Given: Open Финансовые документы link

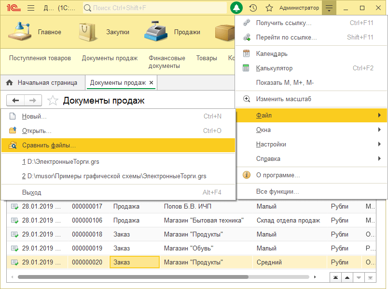Looking at the screenshot, I should (167, 62).
